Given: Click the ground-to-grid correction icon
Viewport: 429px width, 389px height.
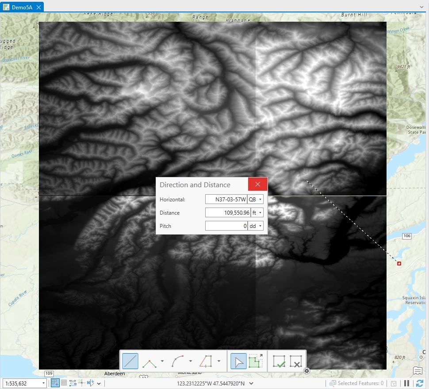Looking at the screenshot, I should tap(90, 383).
